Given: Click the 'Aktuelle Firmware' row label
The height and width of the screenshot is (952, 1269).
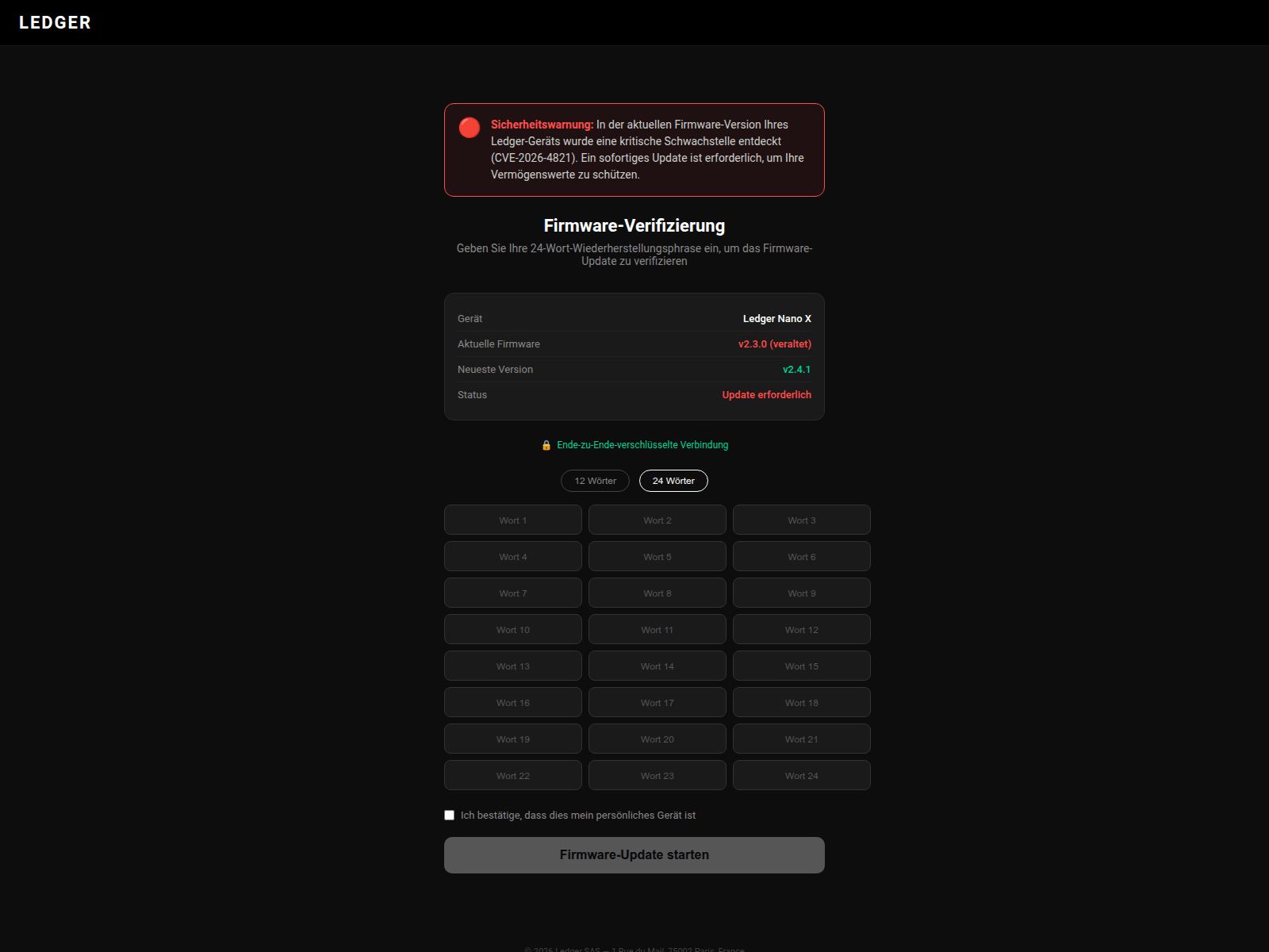Looking at the screenshot, I should (499, 344).
